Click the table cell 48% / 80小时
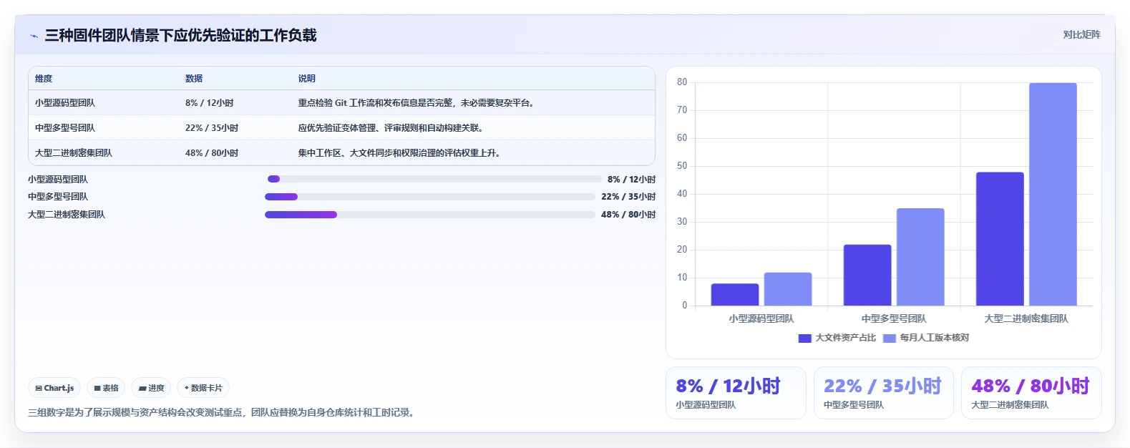Image resolution: width=1130 pixels, height=448 pixels. [212, 153]
